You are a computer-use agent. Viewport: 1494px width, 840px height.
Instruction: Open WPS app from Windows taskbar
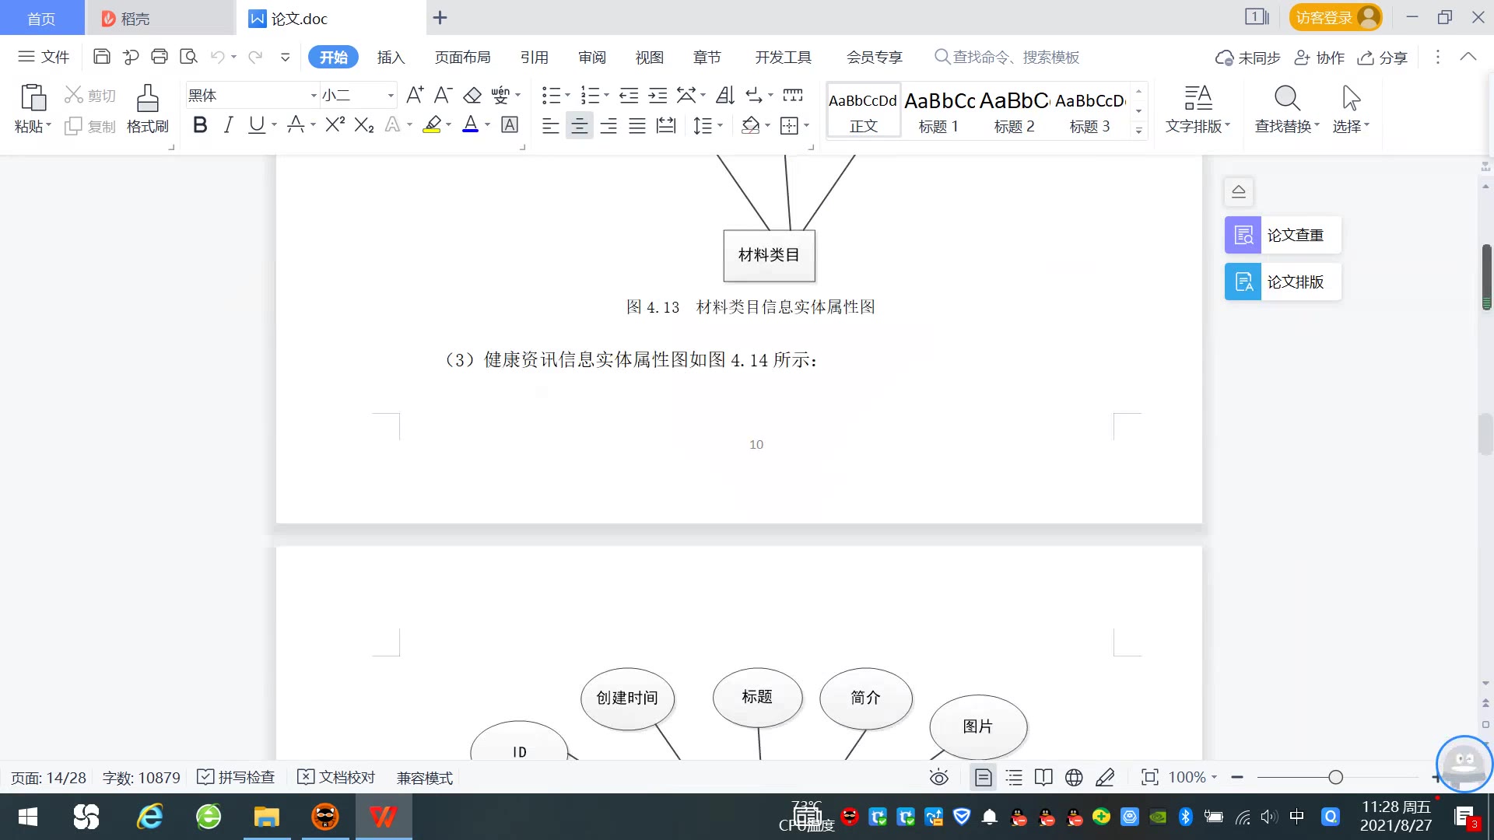383,817
